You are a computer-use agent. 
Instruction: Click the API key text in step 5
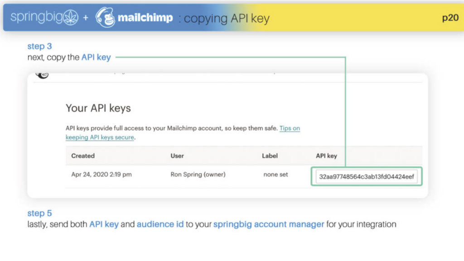coord(104,224)
